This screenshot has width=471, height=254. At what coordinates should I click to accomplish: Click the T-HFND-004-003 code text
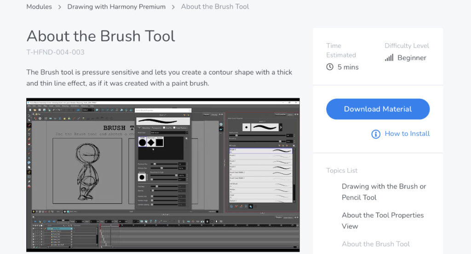tap(55, 52)
